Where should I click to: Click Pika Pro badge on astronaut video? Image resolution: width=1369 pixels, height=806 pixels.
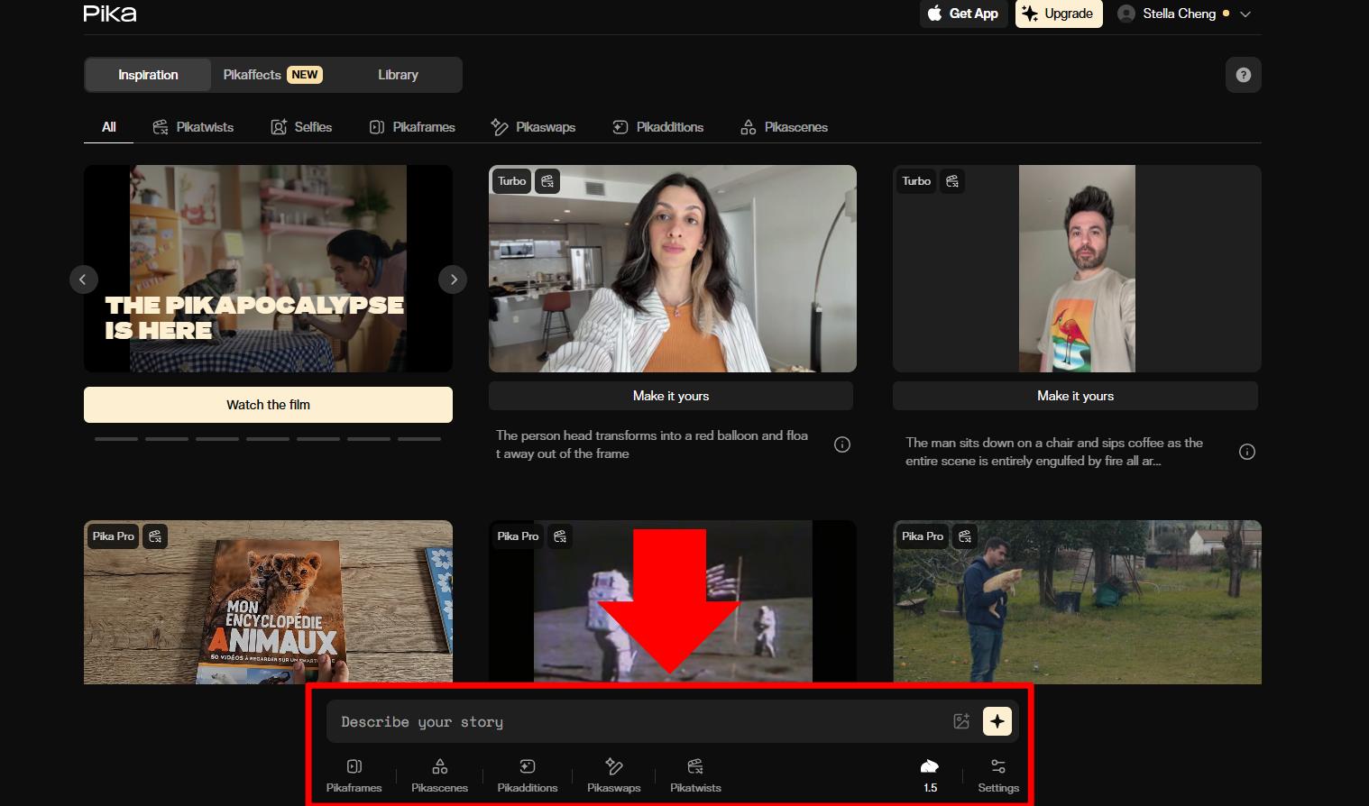[x=518, y=536]
